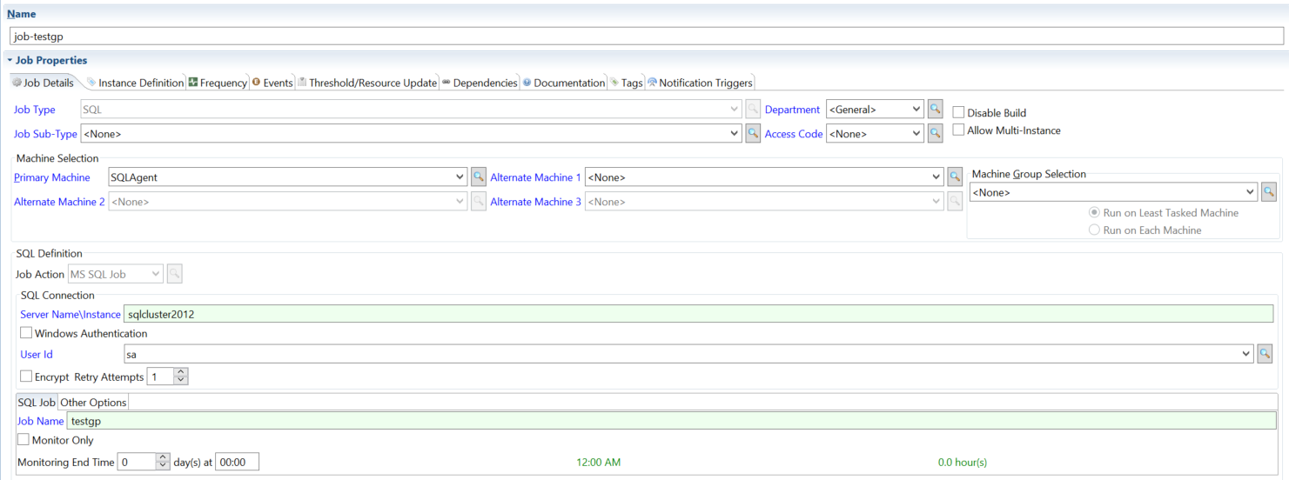Select Run on Least Tasked Machine
This screenshot has width=1289, height=480.
click(x=1094, y=212)
